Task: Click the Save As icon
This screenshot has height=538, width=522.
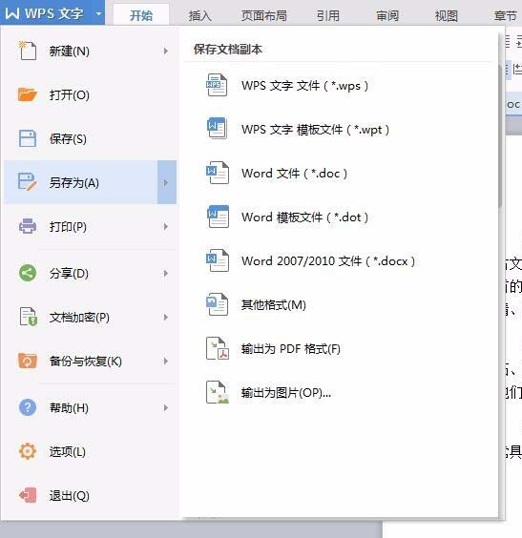Action: coord(28,182)
